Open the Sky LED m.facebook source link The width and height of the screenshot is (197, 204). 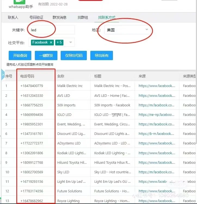click(x=156, y=172)
